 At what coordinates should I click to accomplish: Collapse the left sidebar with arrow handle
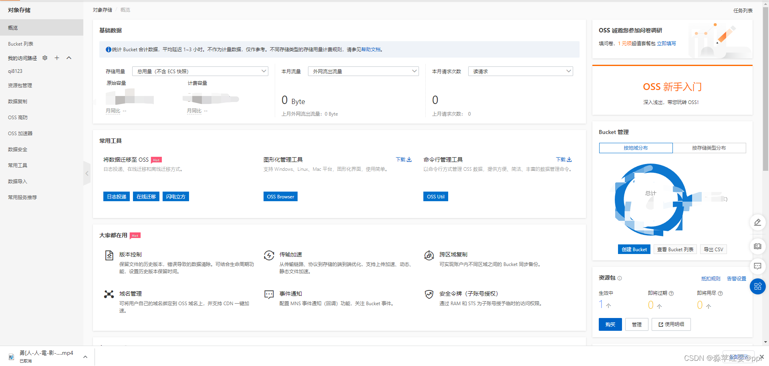pyautogui.click(x=87, y=173)
